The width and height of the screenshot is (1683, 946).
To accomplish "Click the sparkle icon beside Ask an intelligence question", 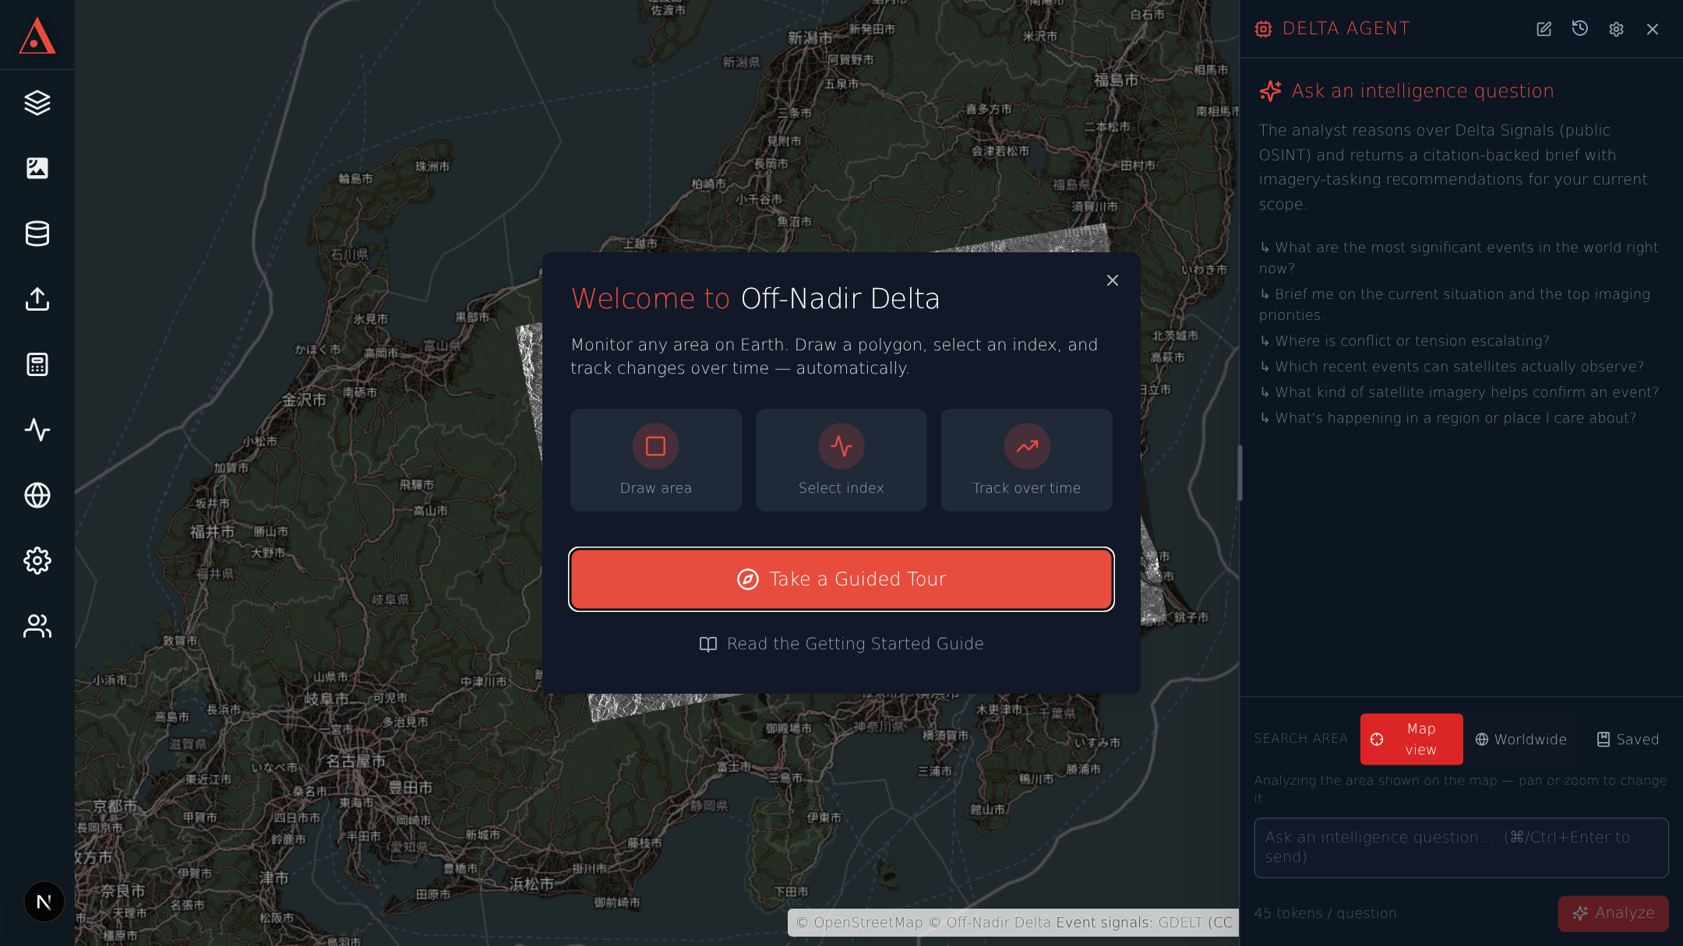I will (1271, 91).
